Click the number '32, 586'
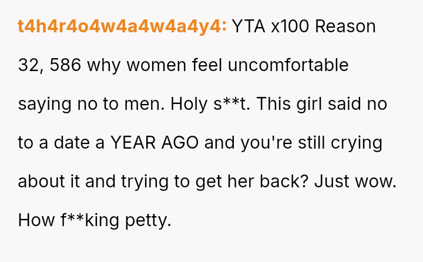 [49, 65]
